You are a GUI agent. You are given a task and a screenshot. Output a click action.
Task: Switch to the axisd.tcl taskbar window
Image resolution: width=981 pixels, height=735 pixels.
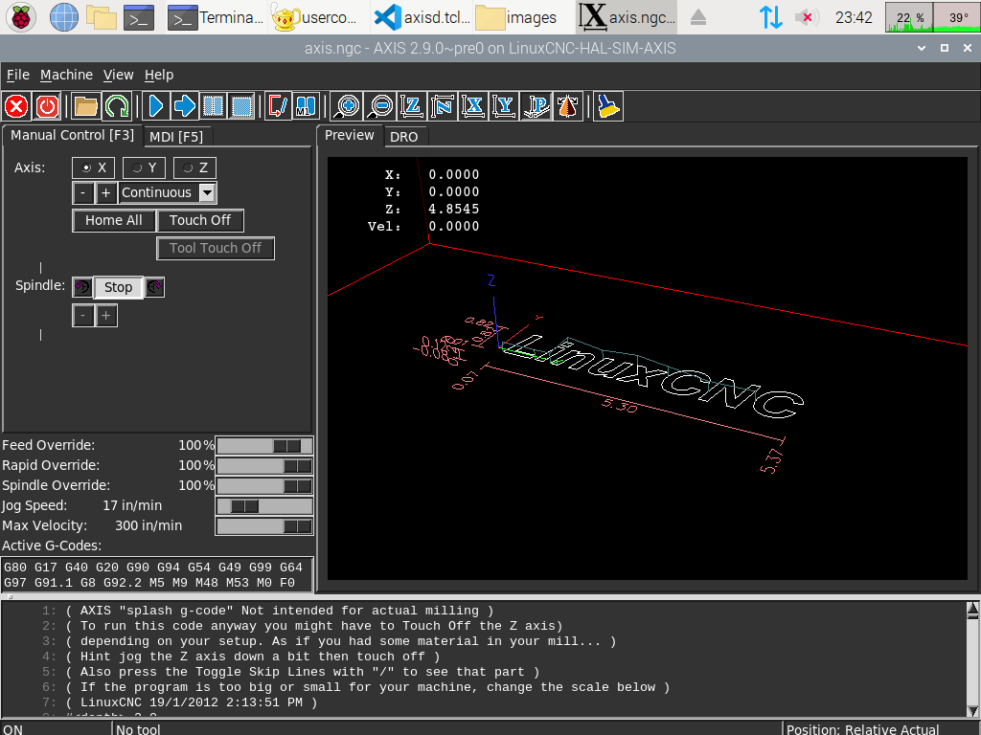(422, 17)
